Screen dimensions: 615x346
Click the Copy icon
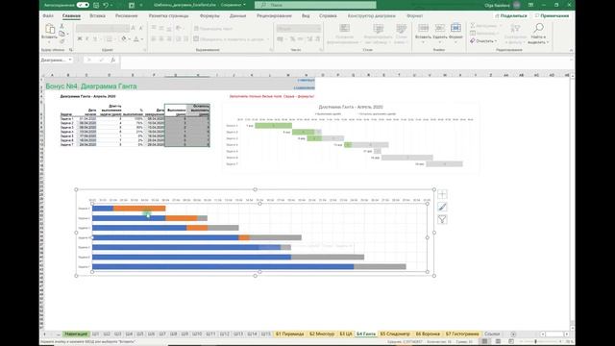[61, 34]
